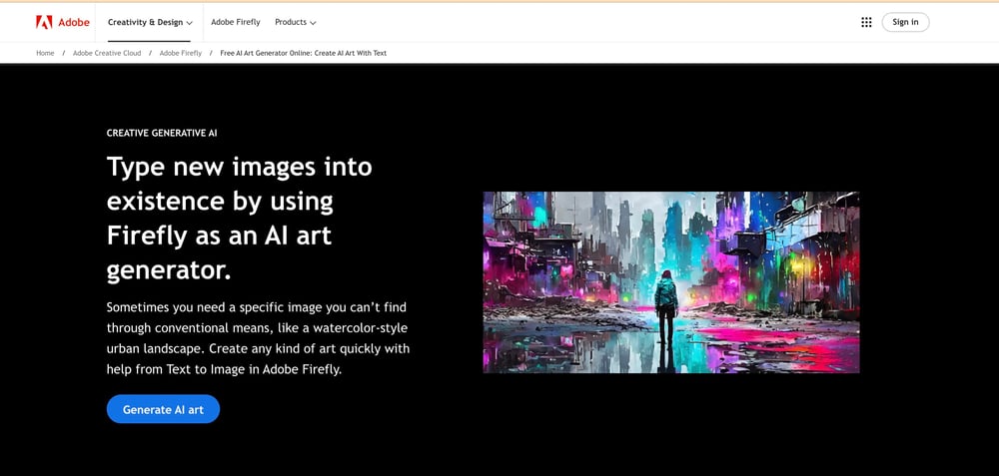Viewport: 999px width, 476px height.
Task: Open the app switcher grid icon
Action: (x=866, y=22)
